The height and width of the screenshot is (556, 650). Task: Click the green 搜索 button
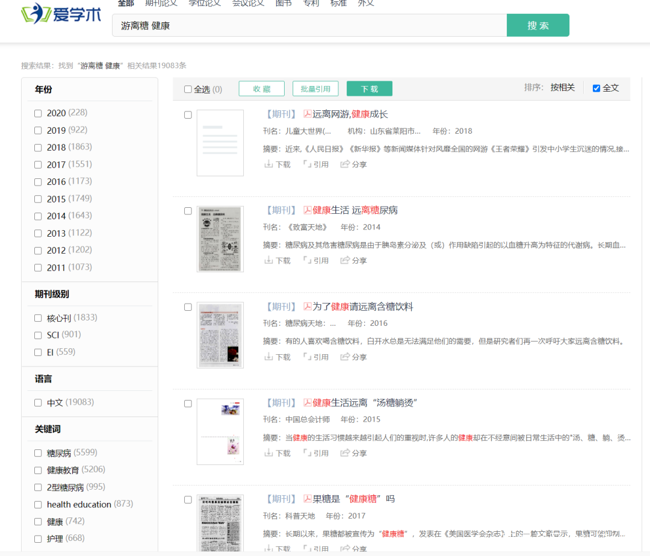(x=537, y=25)
